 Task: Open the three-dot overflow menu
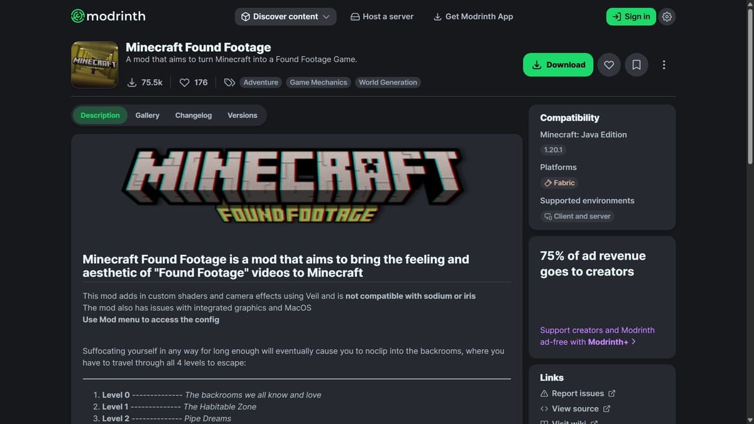tap(664, 64)
